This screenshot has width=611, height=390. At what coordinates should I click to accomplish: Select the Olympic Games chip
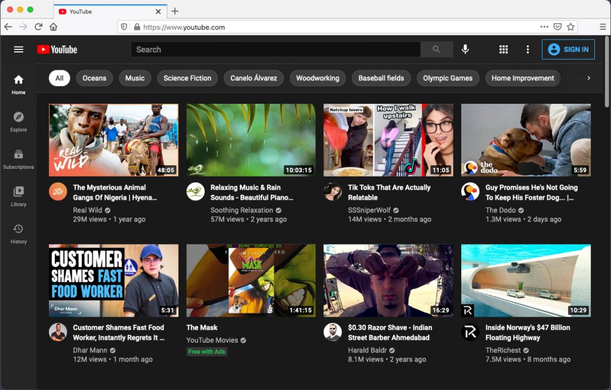(448, 78)
